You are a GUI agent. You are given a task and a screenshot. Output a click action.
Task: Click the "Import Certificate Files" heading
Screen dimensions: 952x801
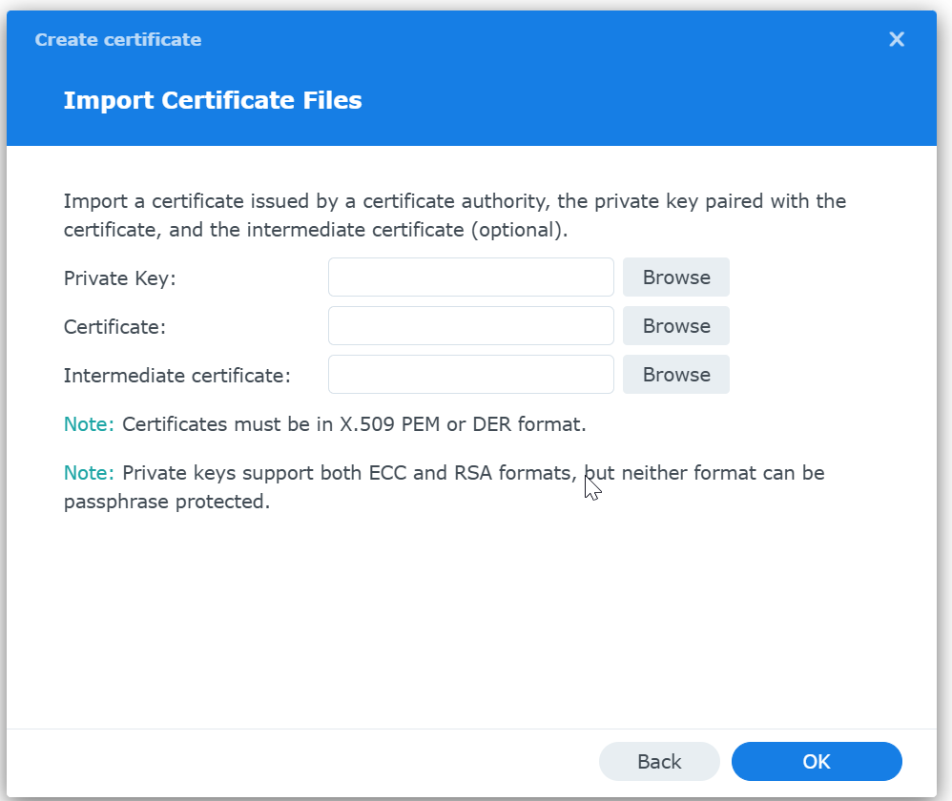(x=213, y=100)
